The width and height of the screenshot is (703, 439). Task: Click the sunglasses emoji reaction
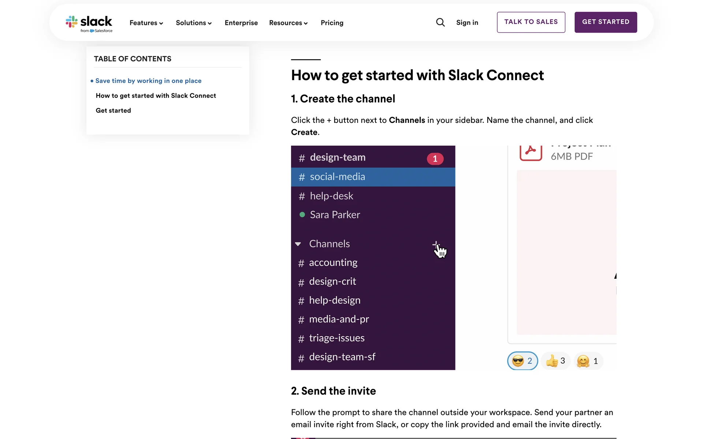point(522,361)
